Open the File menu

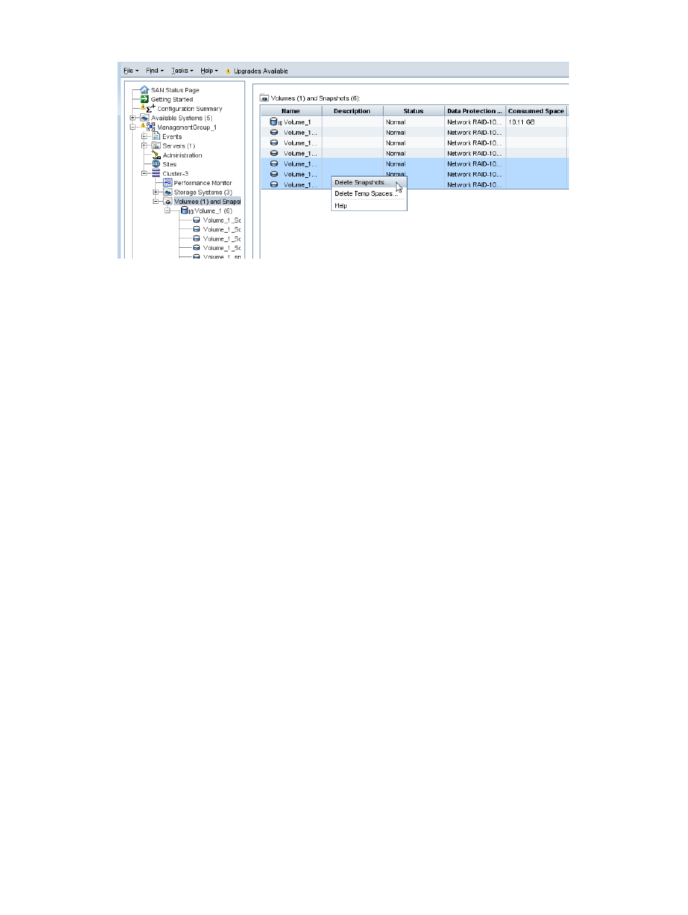(131, 71)
